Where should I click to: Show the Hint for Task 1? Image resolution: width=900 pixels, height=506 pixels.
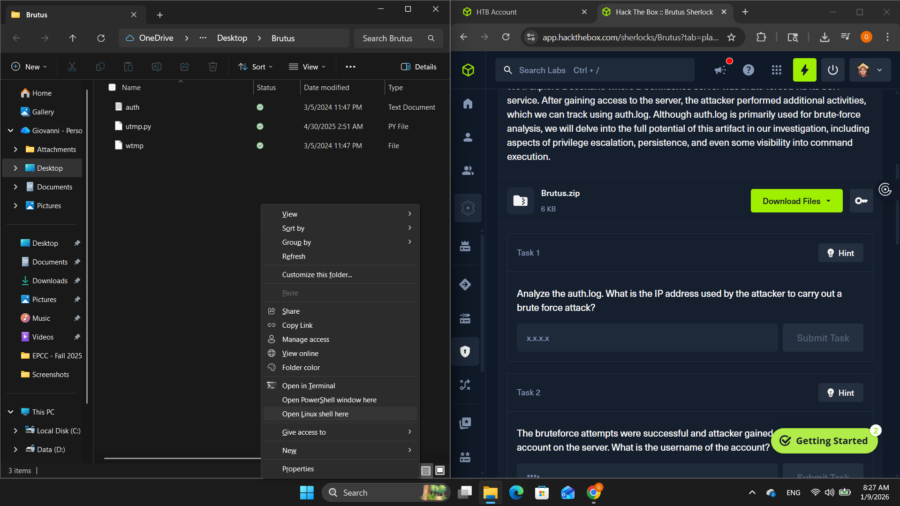pyautogui.click(x=840, y=253)
